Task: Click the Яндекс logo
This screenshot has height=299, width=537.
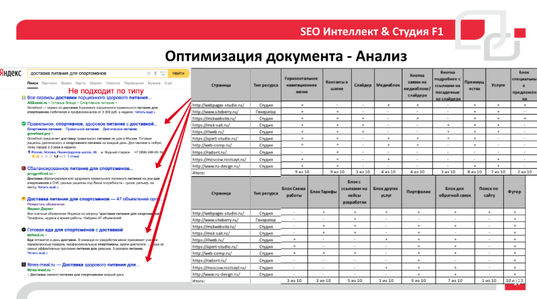Action: point(10,73)
